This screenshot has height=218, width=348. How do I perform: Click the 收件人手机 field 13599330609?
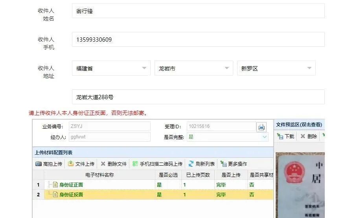[198, 39]
